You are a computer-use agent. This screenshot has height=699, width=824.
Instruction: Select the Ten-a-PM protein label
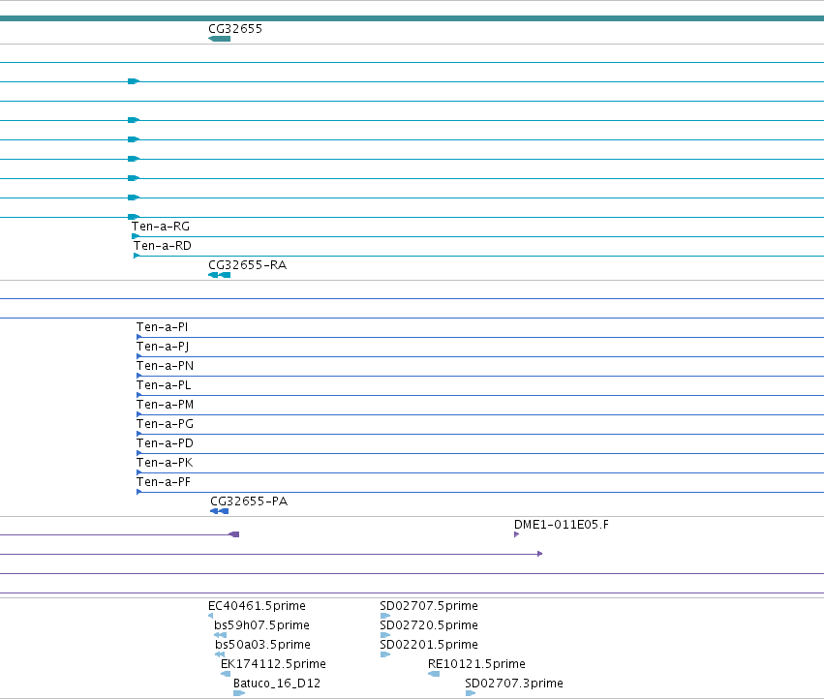pyautogui.click(x=165, y=405)
